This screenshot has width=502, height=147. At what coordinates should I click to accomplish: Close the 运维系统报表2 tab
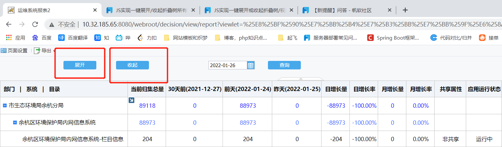tap(95, 10)
